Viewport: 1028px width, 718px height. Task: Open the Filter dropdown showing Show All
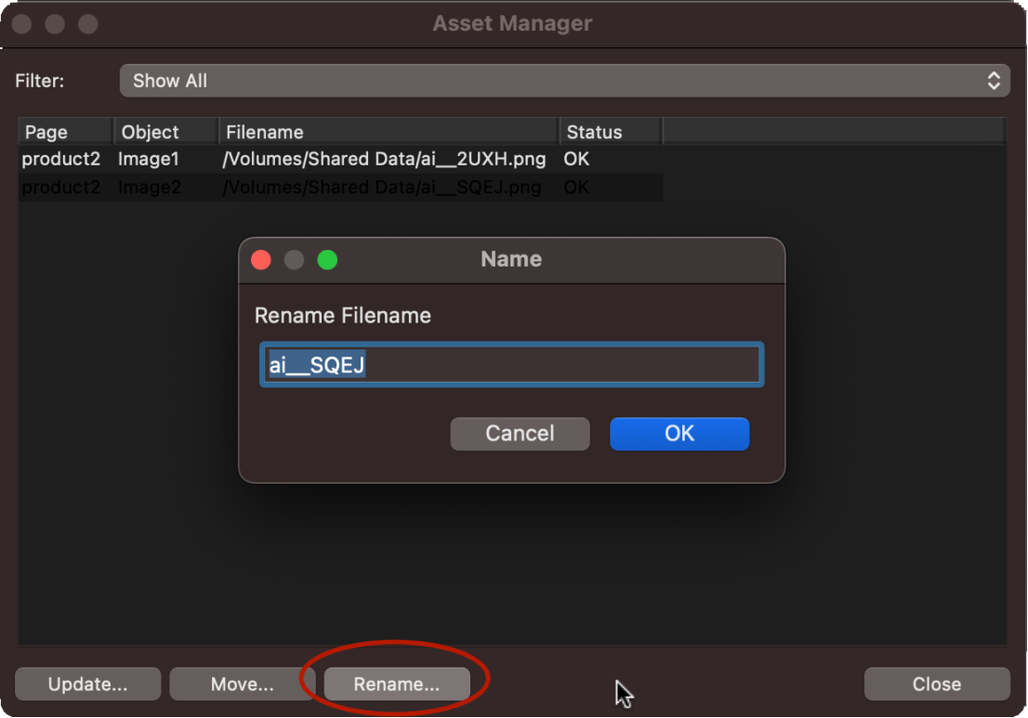563,81
